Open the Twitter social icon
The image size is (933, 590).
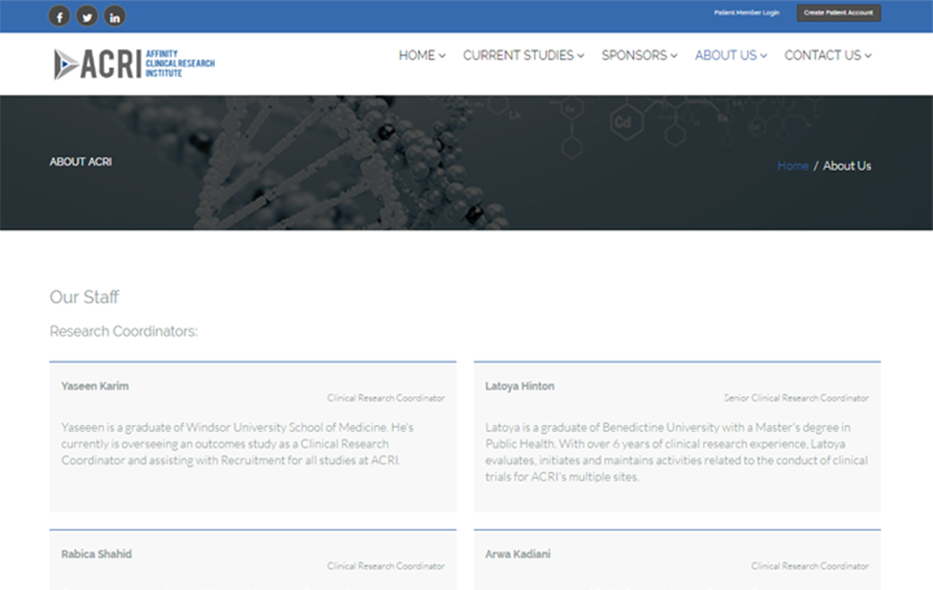[x=87, y=16]
